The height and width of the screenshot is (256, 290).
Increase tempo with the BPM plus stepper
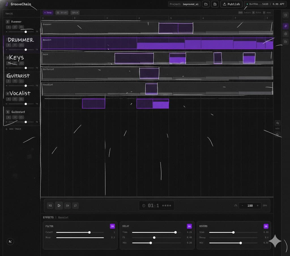257,206
